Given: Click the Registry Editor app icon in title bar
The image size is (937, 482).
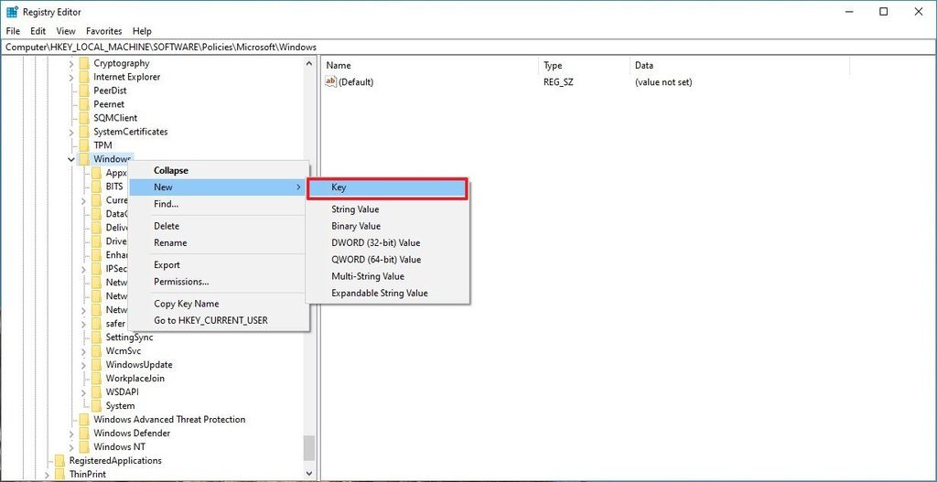Looking at the screenshot, I should coord(12,11).
